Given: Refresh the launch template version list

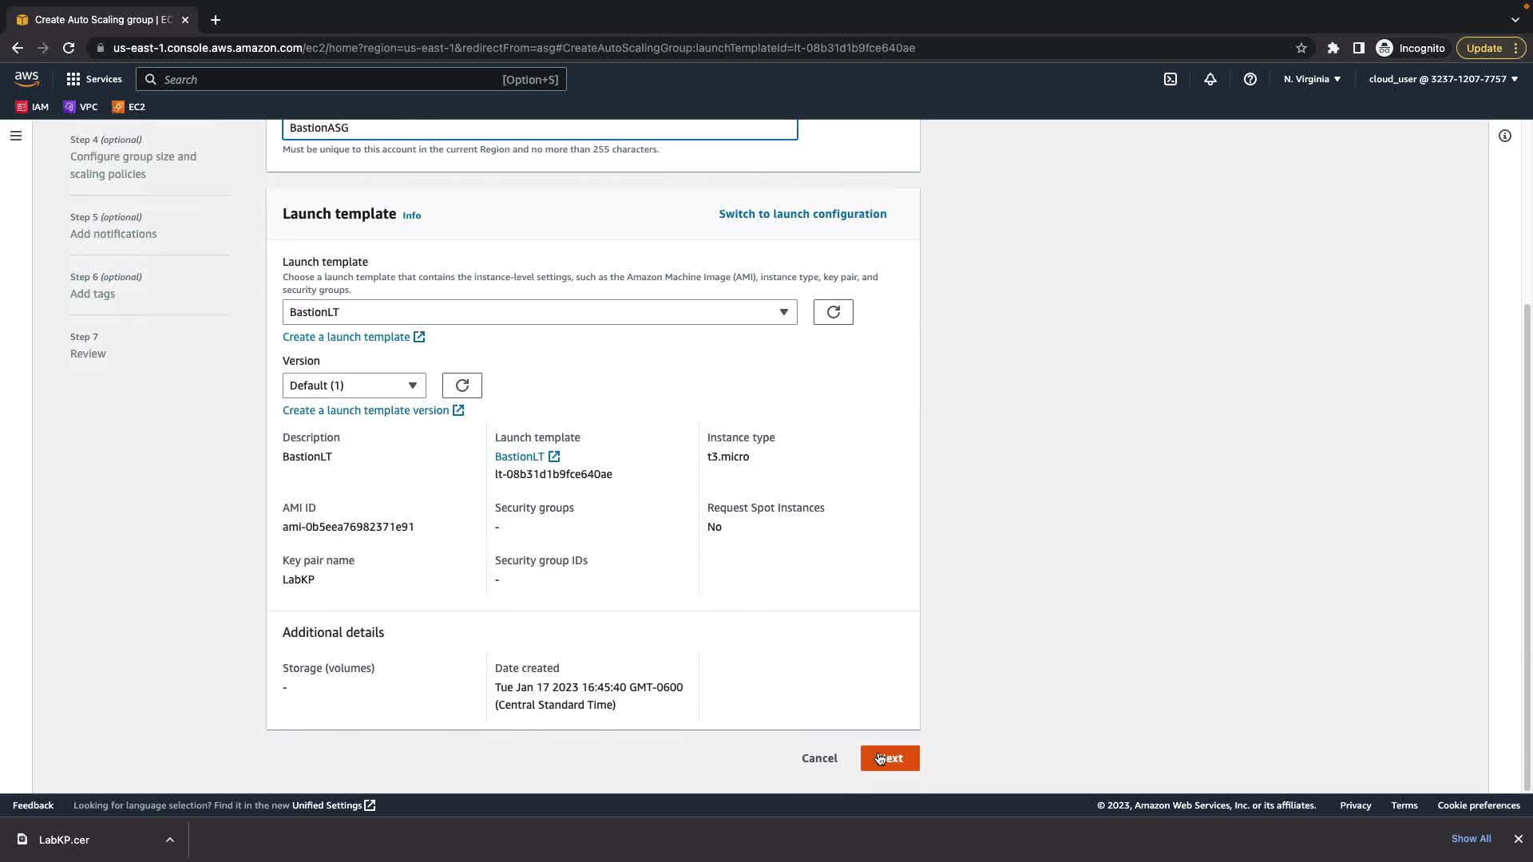Looking at the screenshot, I should [461, 386].
